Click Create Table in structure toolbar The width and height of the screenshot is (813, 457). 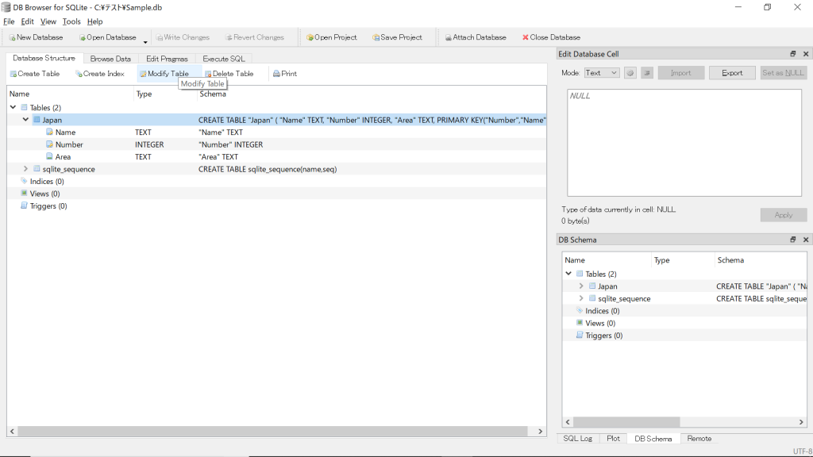point(35,74)
